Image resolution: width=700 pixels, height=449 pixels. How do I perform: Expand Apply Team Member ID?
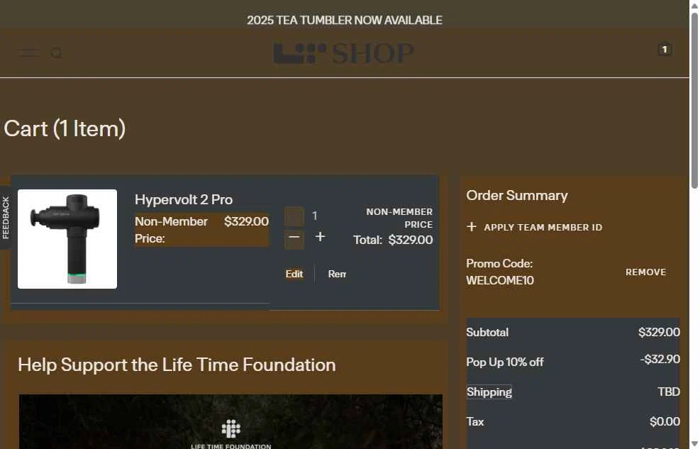point(534,227)
